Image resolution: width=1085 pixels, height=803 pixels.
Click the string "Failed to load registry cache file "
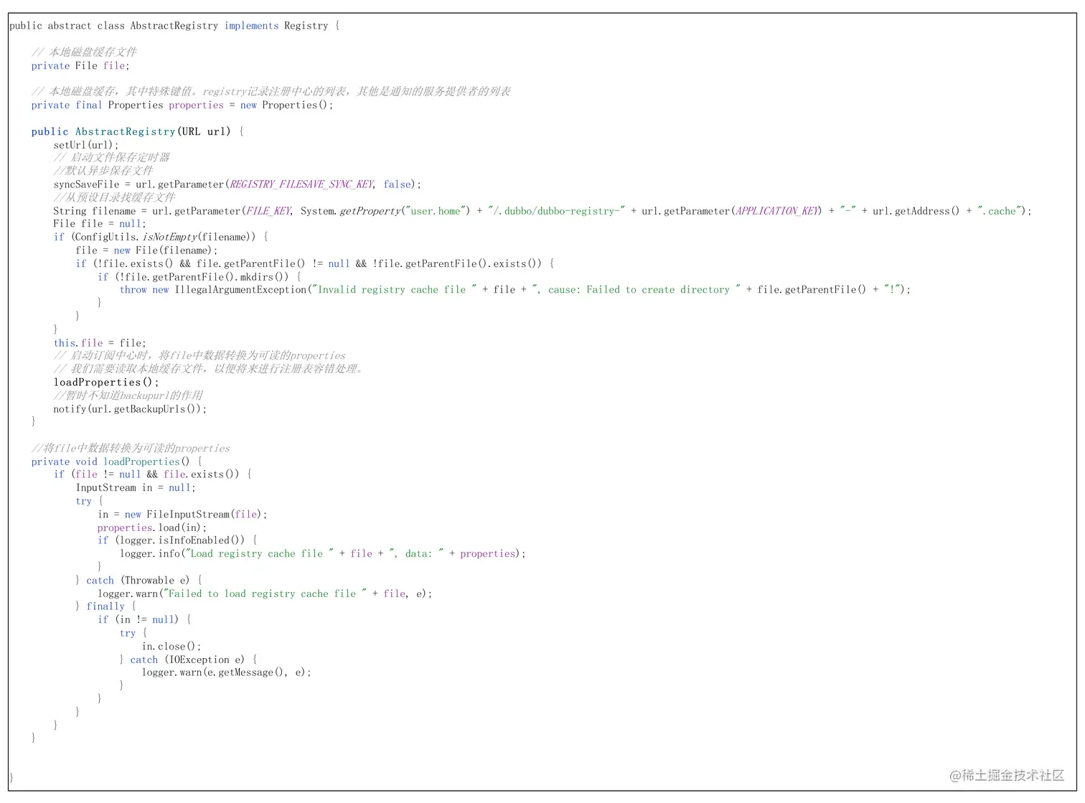pyautogui.click(x=265, y=594)
